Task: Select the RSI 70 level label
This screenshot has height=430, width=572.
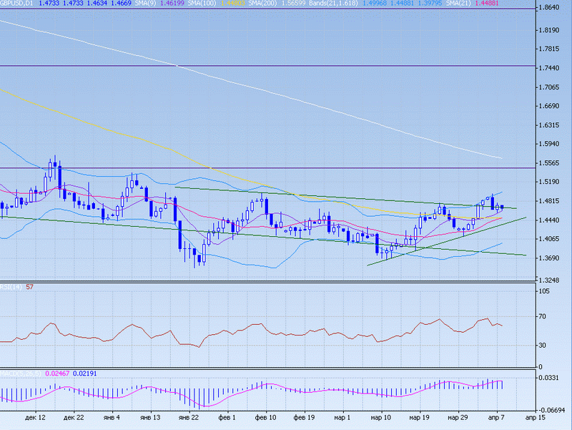Action: [545, 317]
